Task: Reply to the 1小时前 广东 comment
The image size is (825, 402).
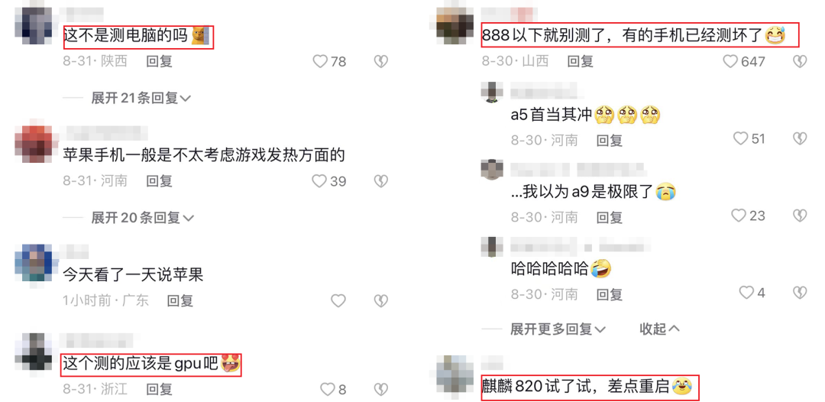Action: pyautogui.click(x=180, y=301)
